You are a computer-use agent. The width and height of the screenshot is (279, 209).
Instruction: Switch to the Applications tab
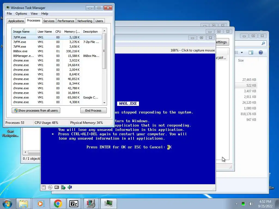coord(16,21)
